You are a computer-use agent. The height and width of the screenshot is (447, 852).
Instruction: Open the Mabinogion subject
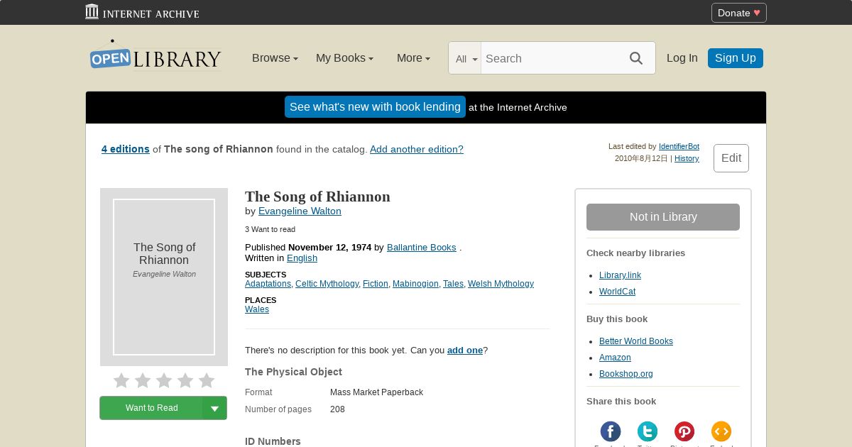click(x=415, y=284)
